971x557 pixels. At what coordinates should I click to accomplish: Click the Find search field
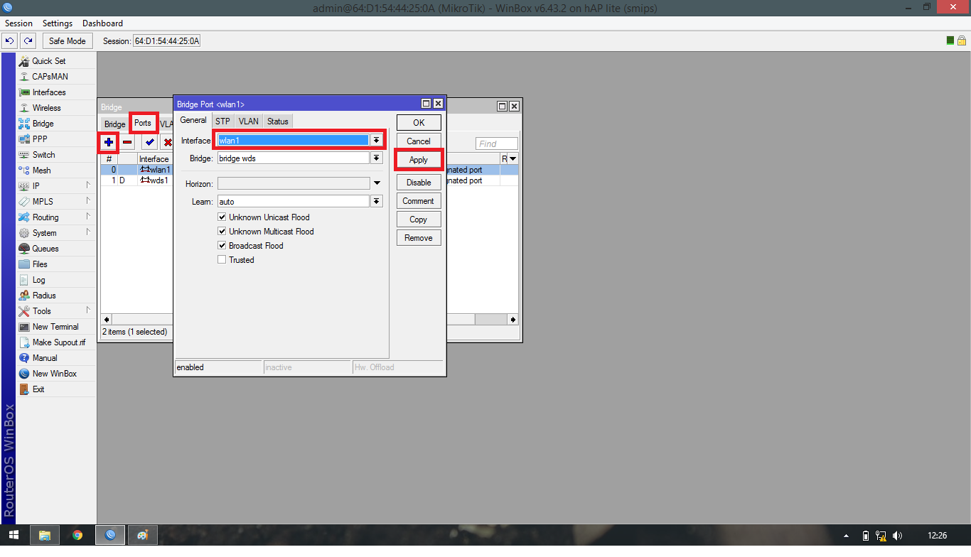[497, 144]
